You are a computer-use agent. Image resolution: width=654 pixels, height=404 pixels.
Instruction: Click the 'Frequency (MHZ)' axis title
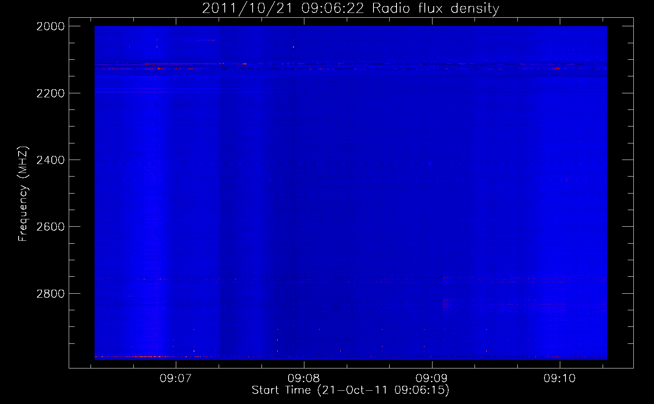tap(23, 194)
